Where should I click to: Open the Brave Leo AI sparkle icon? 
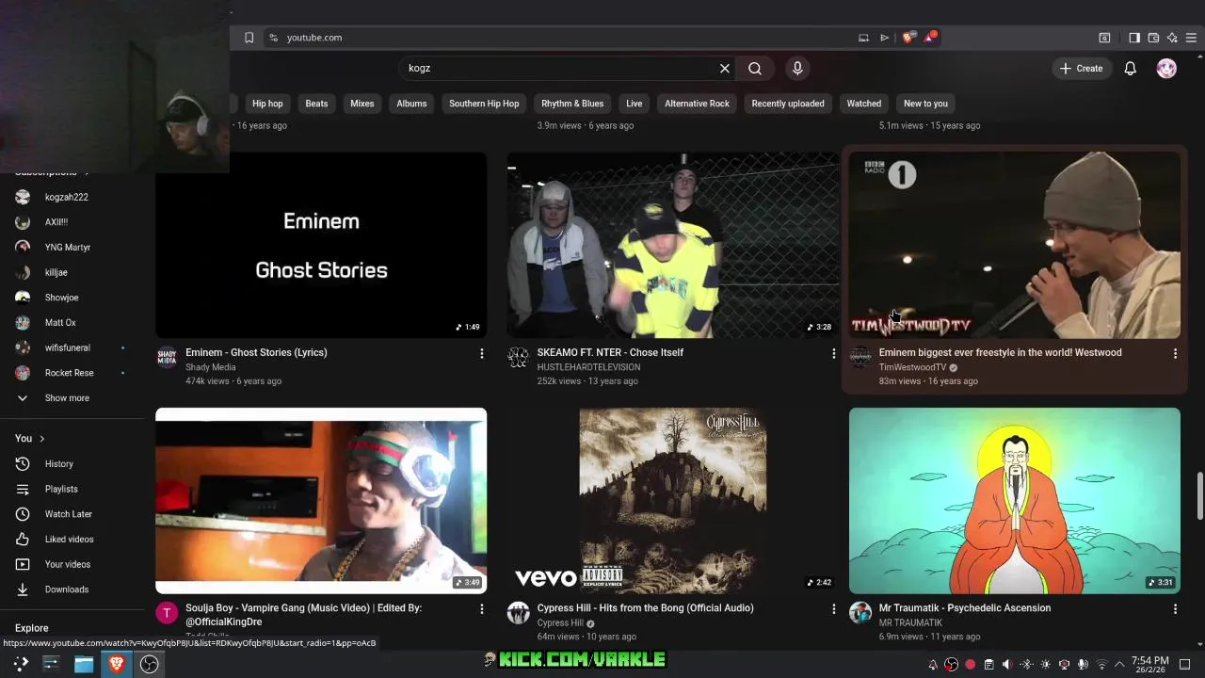pos(1172,38)
